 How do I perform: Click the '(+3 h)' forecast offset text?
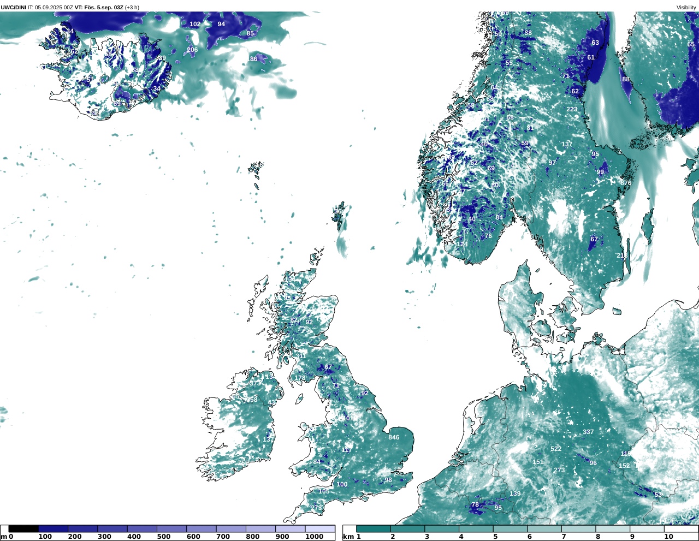(132, 8)
